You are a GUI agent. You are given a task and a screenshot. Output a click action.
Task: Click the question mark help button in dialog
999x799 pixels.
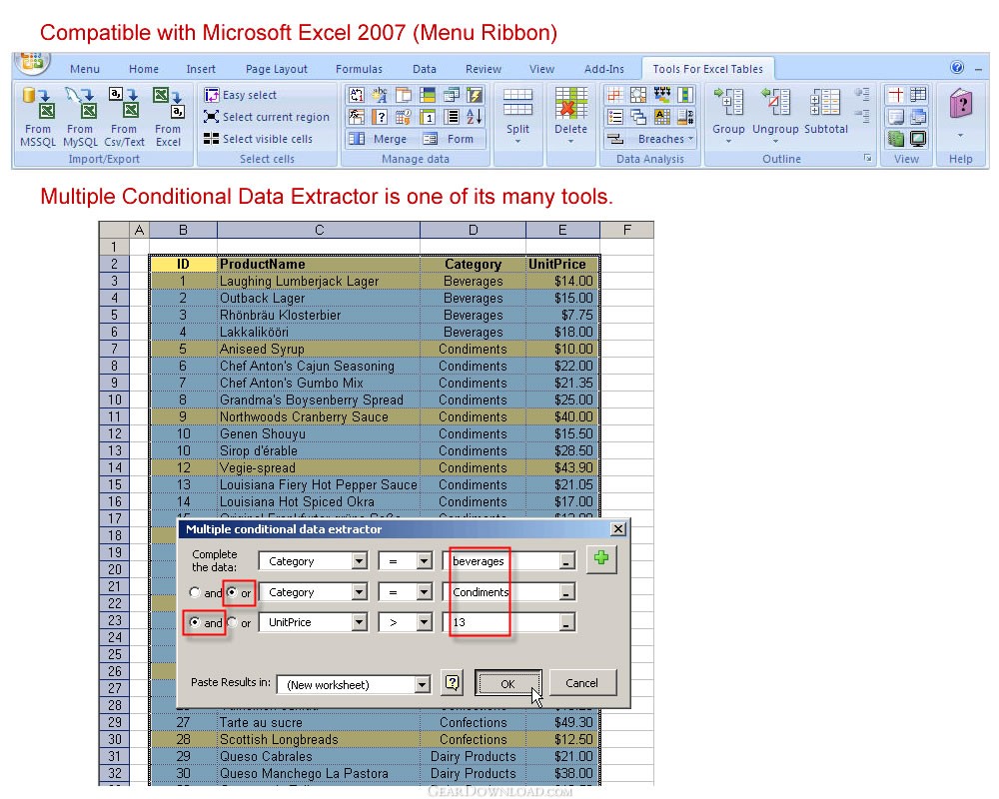pos(452,683)
